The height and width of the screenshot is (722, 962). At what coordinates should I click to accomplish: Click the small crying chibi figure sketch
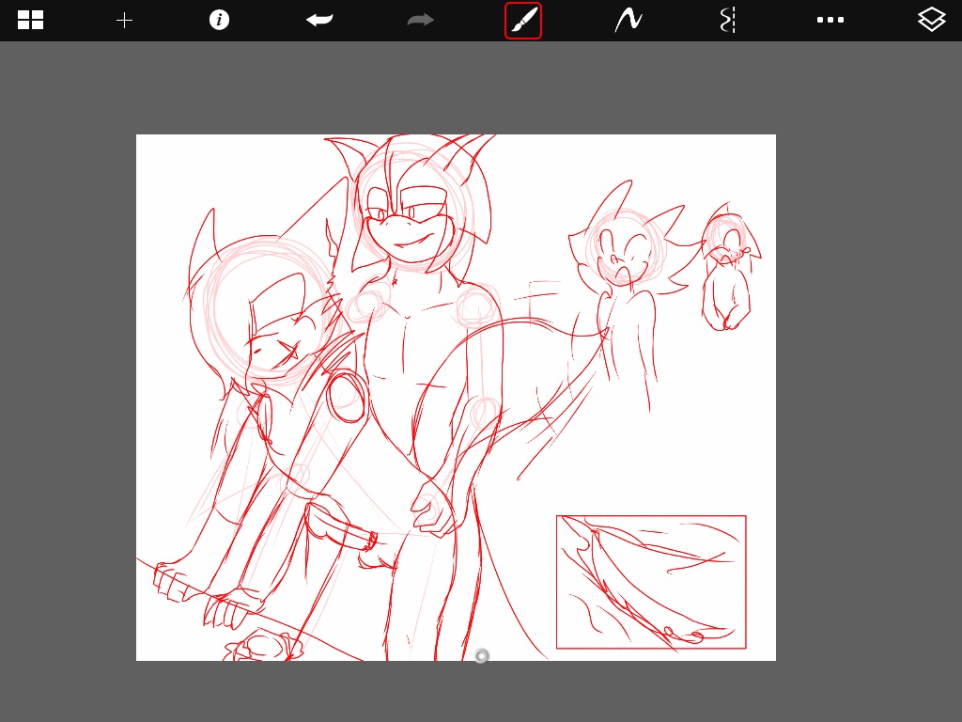(x=729, y=267)
